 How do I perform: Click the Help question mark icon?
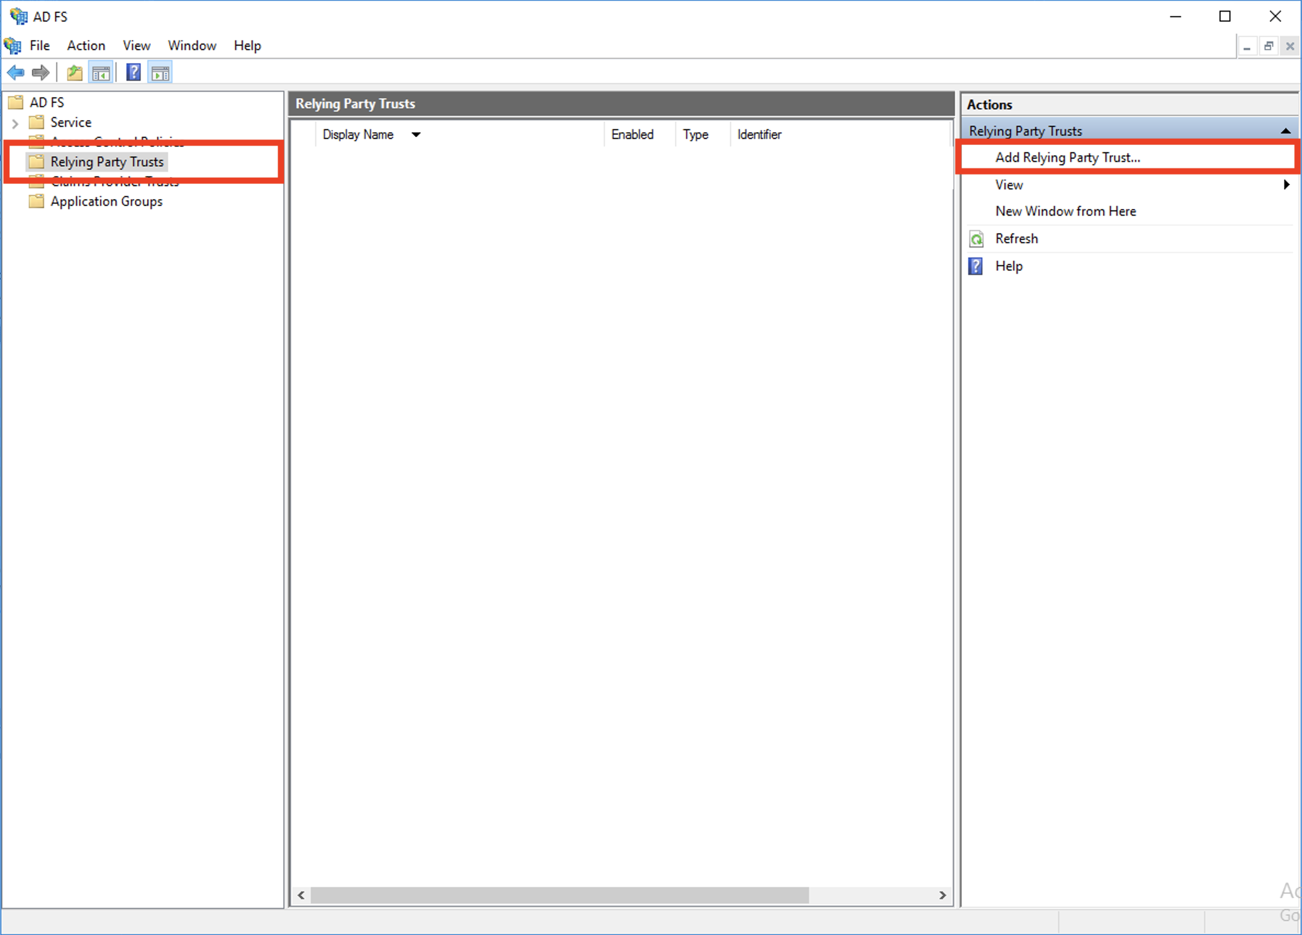[132, 72]
